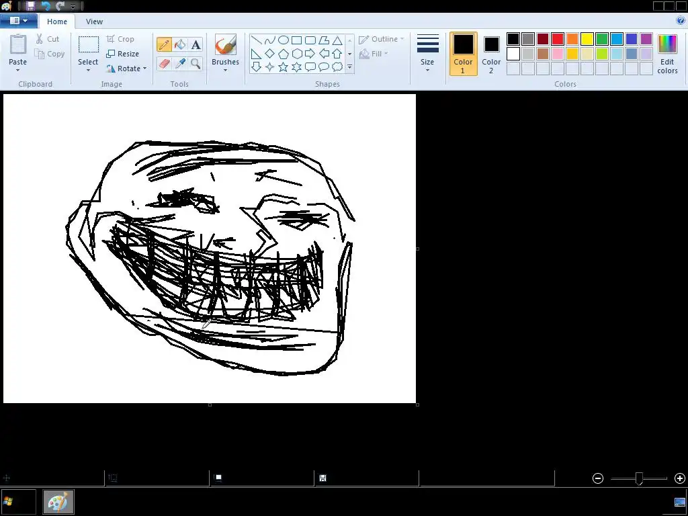Click the Crop command
The width and height of the screenshot is (688, 516).
tap(120, 39)
